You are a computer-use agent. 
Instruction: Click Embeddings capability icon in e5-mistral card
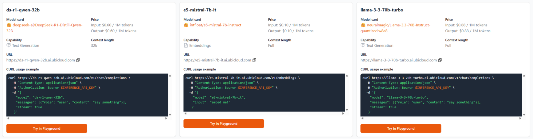point(186,46)
